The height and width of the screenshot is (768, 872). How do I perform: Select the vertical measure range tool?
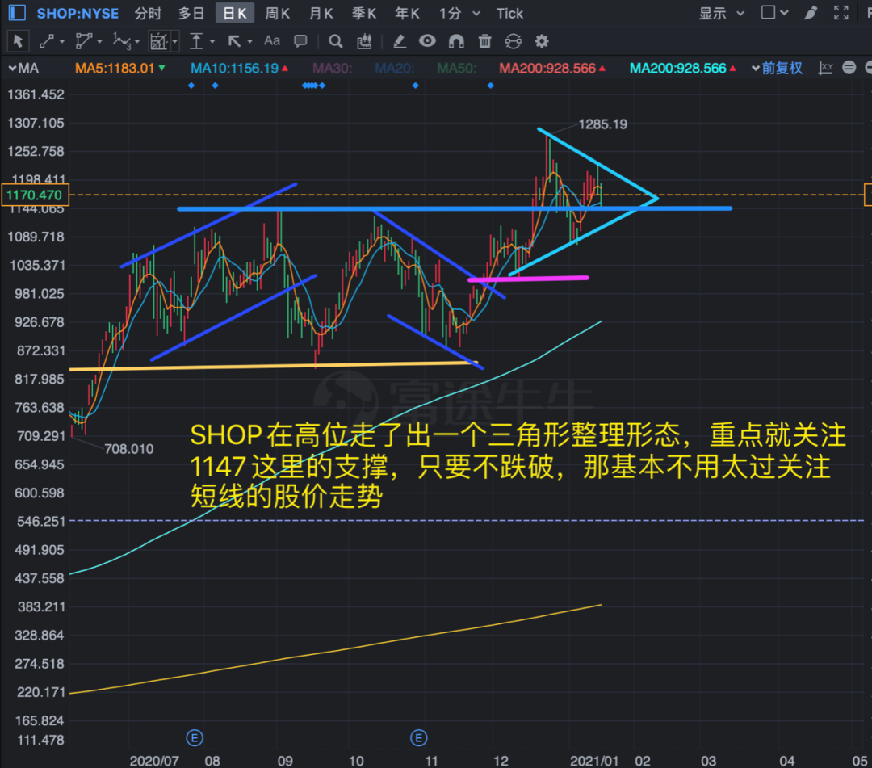[196, 41]
